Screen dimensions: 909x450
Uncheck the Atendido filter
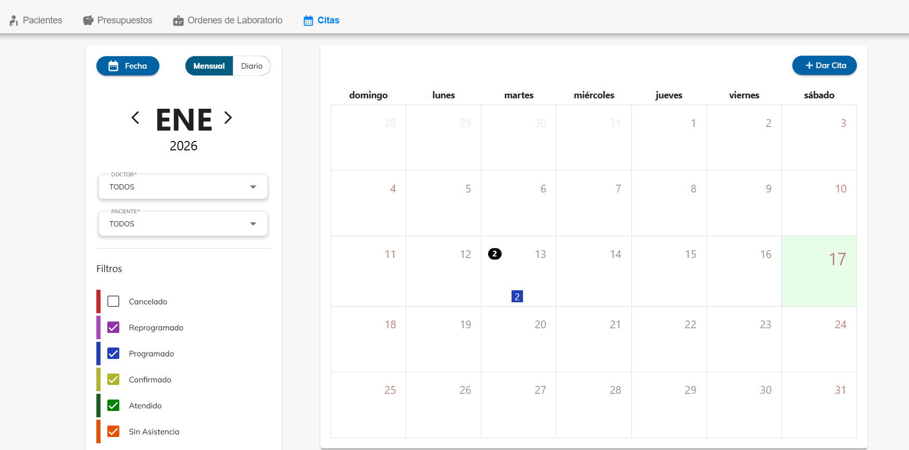[113, 405]
